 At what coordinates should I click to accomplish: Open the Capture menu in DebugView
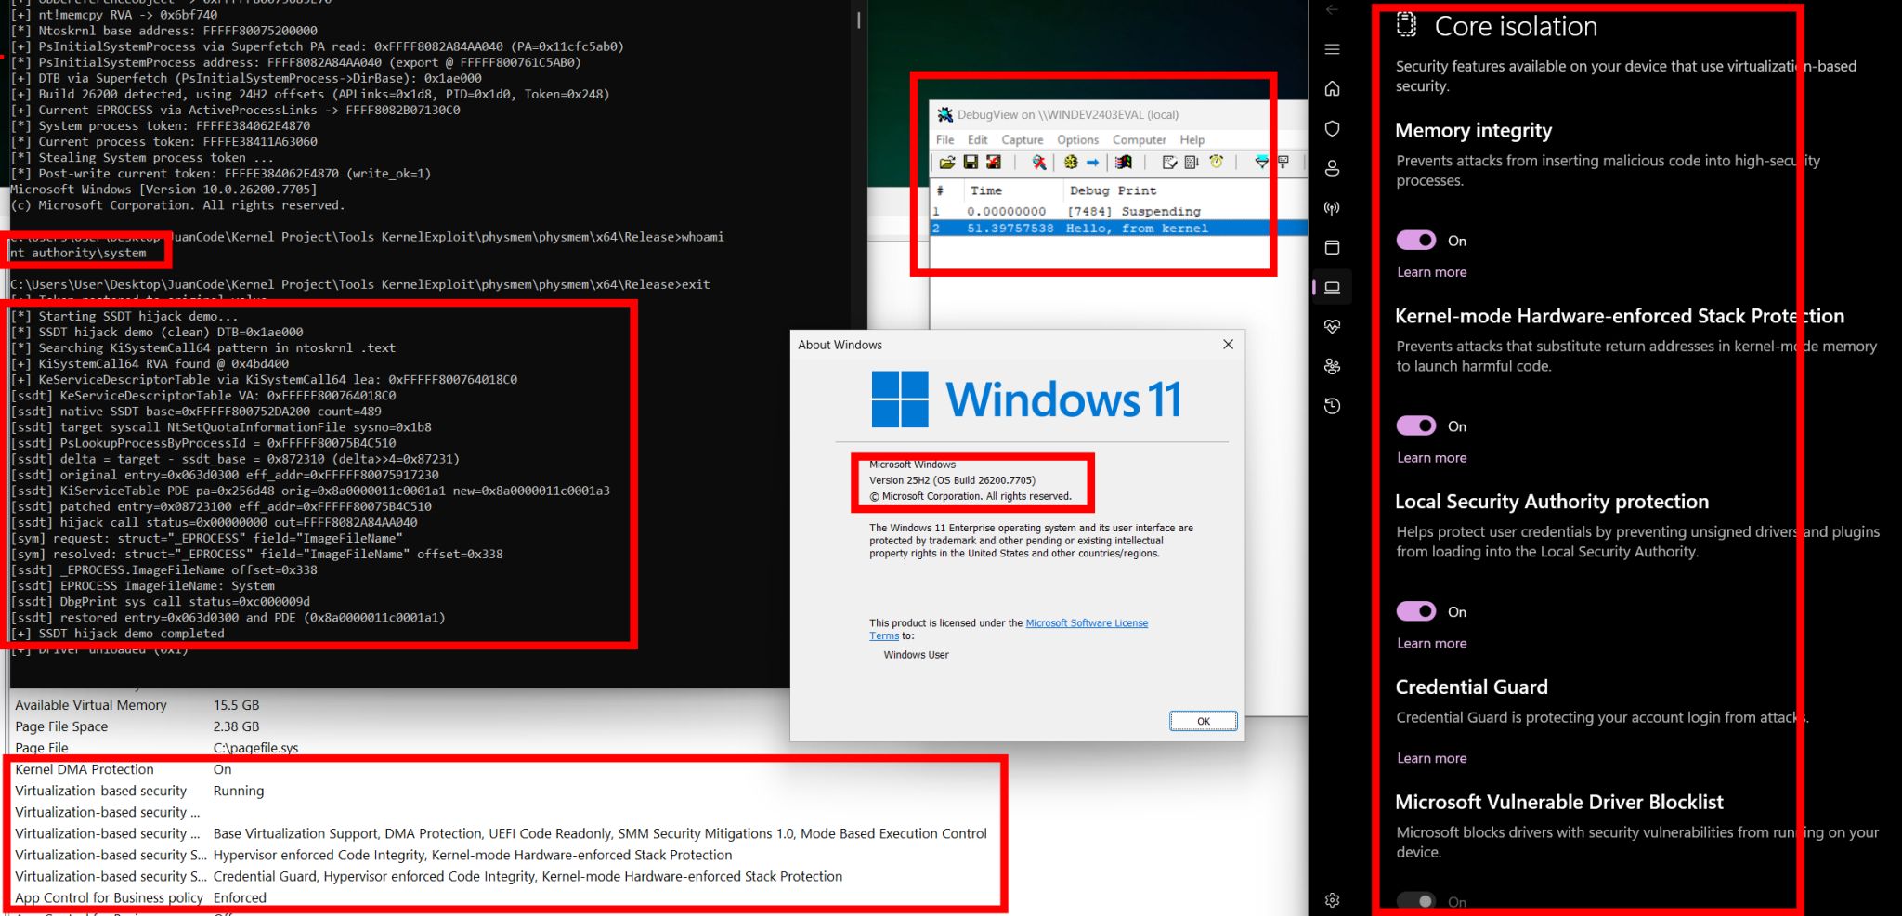(1023, 139)
